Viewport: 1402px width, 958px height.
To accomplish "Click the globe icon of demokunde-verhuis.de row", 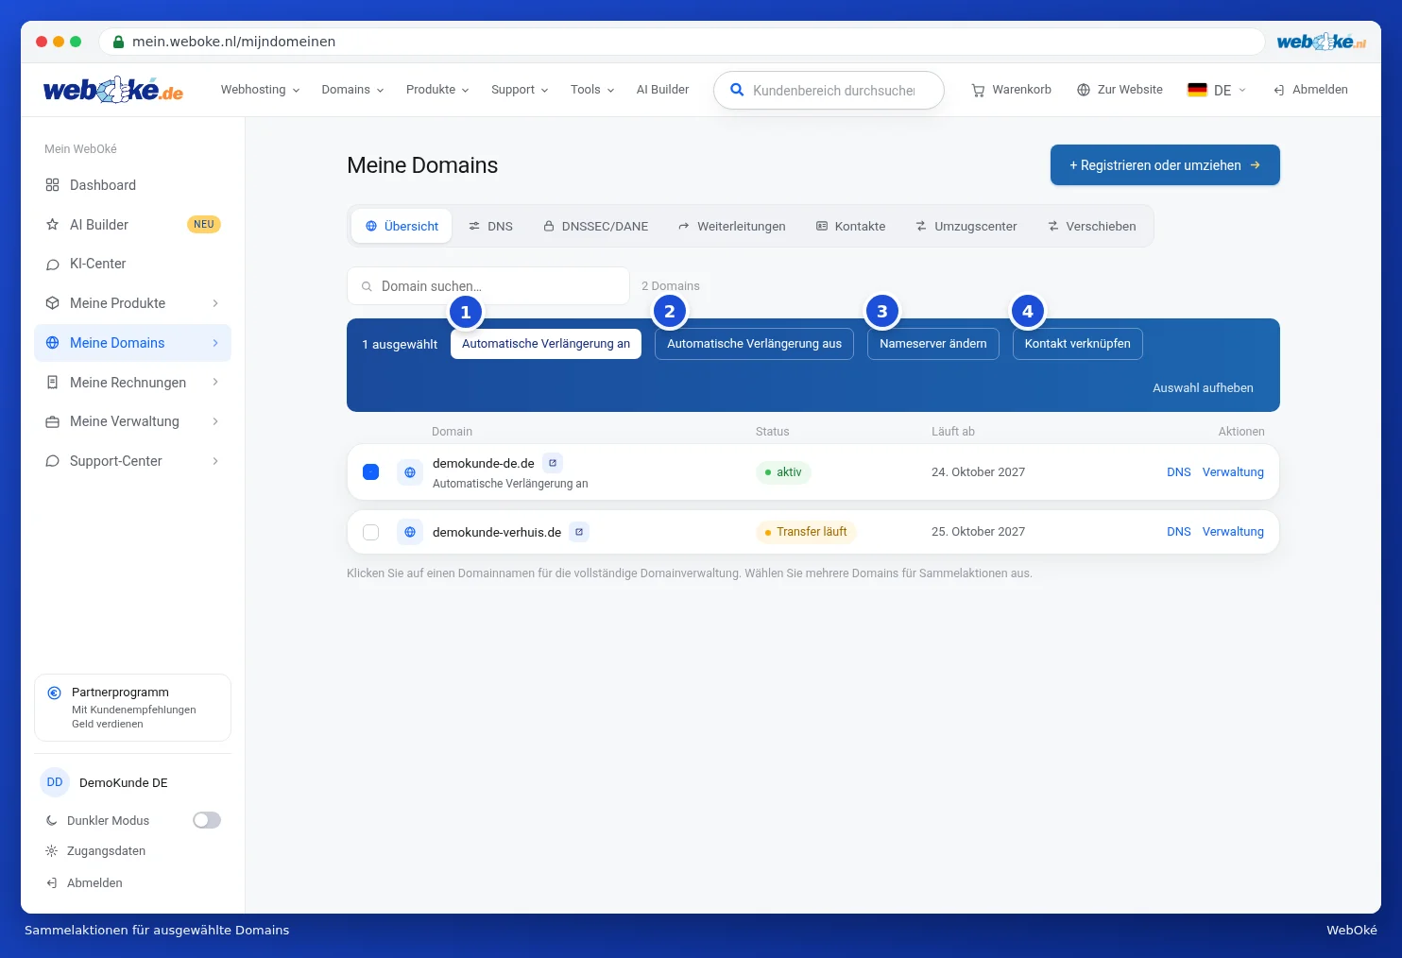I will point(410,532).
